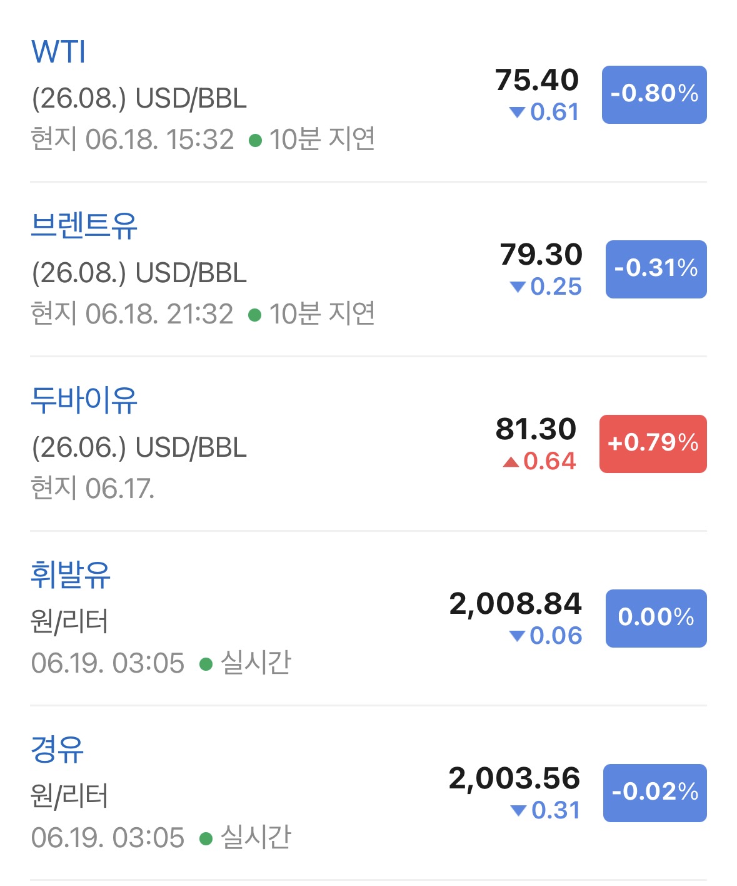Open the 경유 price details

[x=57, y=750]
